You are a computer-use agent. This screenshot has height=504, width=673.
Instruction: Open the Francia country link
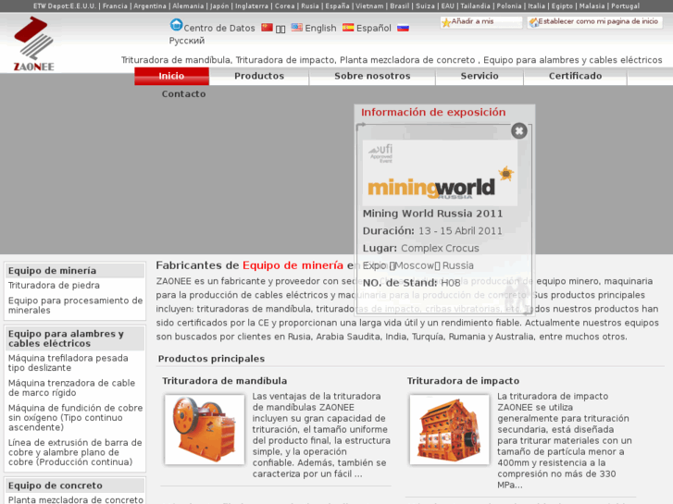[x=115, y=6]
